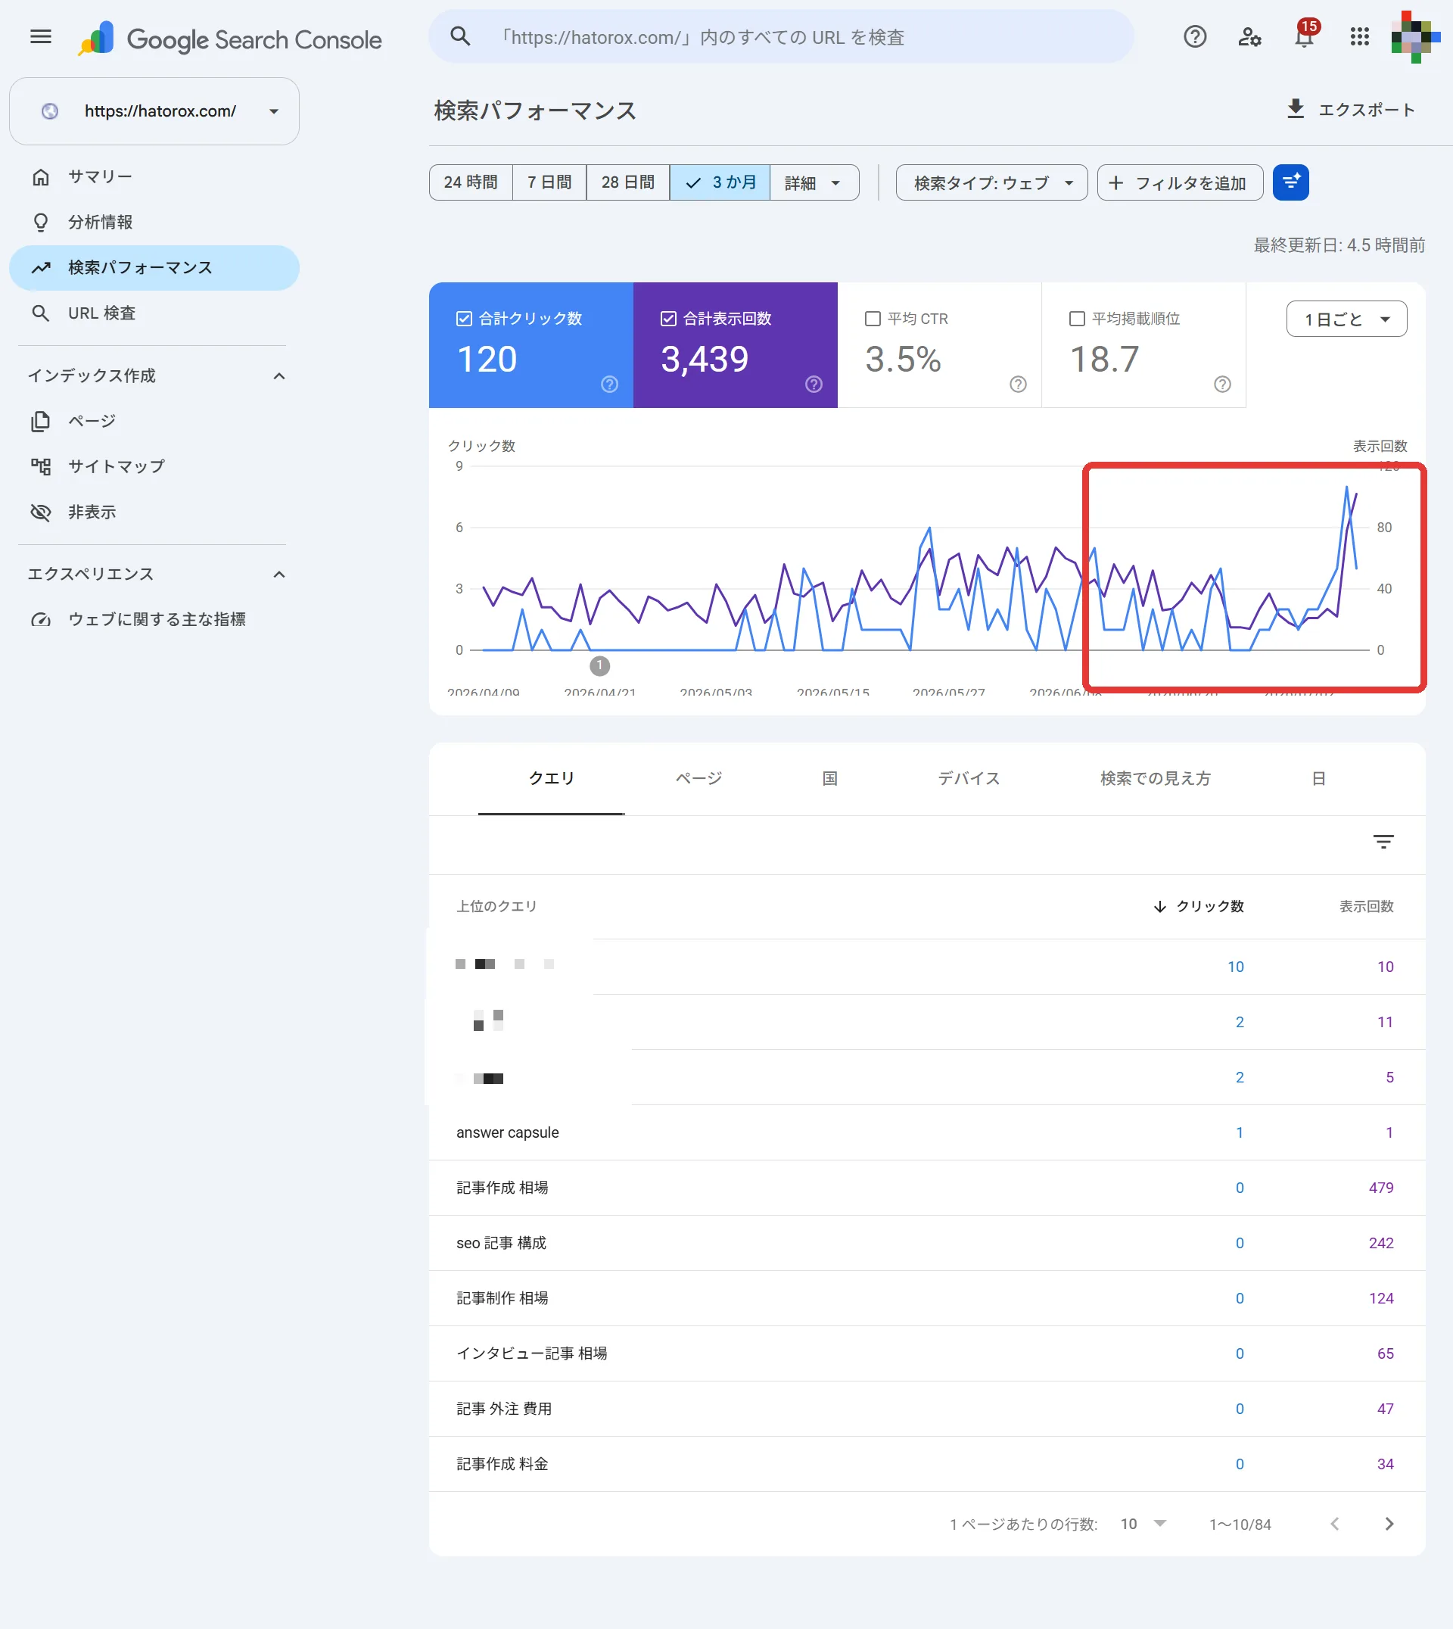1453x1629 pixels.
Task: Collapse the エクスペリエンス section
Action: (x=278, y=574)
